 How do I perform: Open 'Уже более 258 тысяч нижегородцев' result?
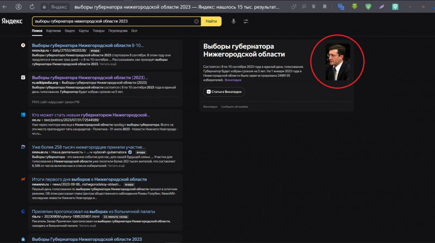coord(89,147)
